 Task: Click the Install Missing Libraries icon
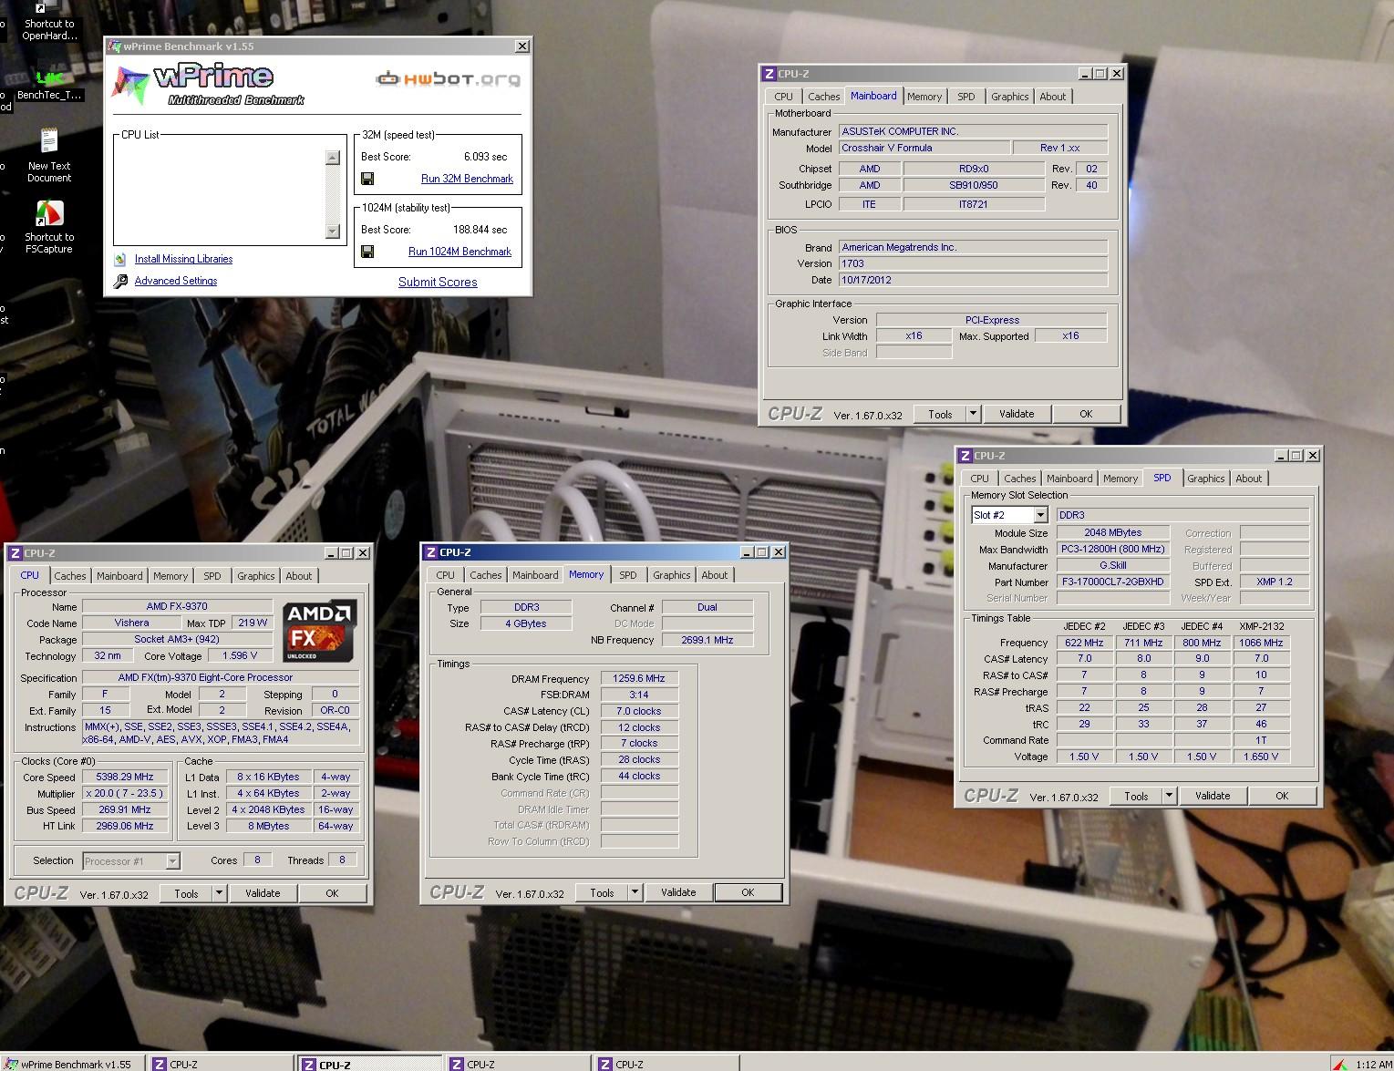(119, 260)
